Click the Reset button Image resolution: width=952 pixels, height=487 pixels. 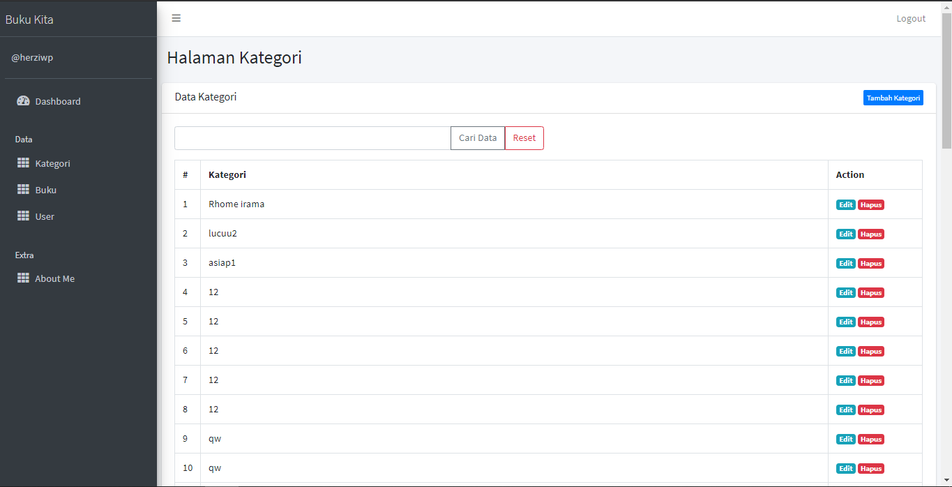point(524,138)
